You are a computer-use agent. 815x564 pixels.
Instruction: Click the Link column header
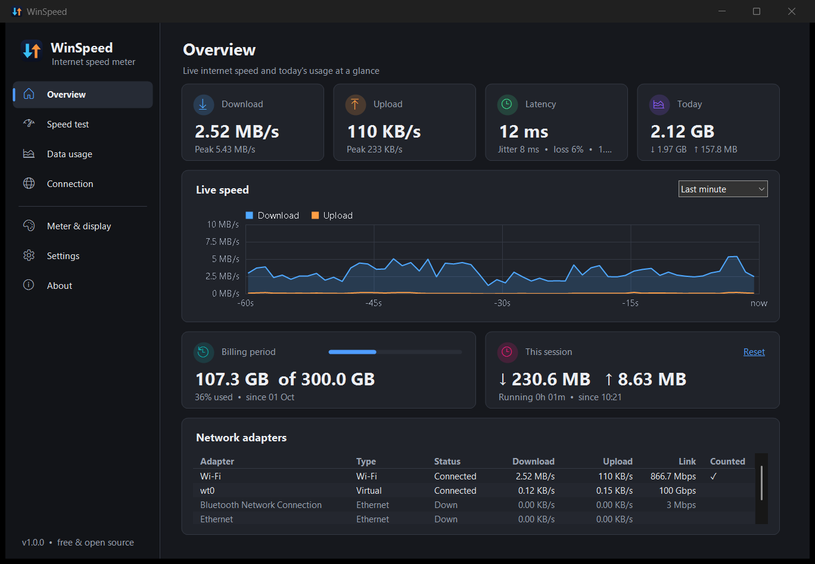[x=687, y=462]
